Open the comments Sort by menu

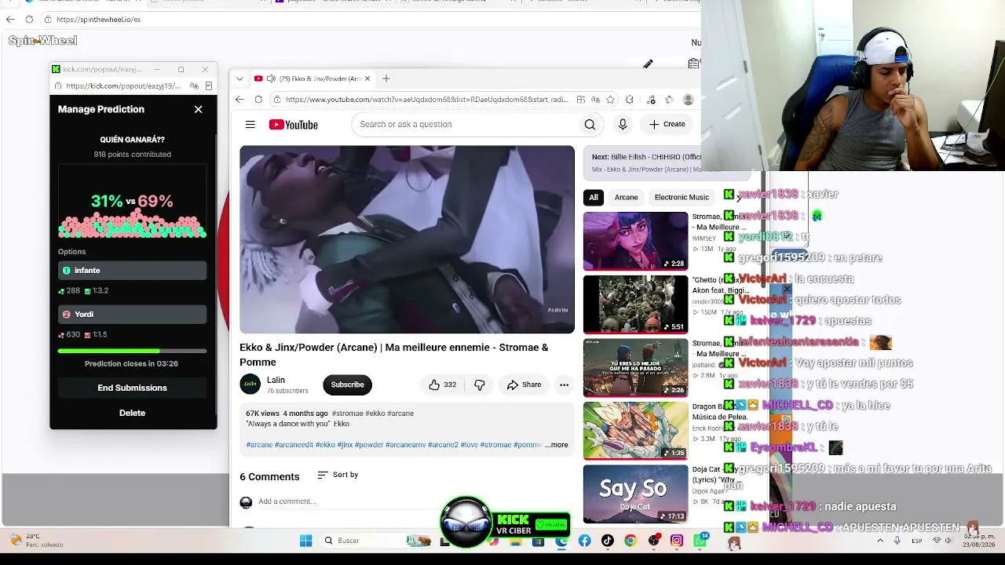click(x=338, y=475)
